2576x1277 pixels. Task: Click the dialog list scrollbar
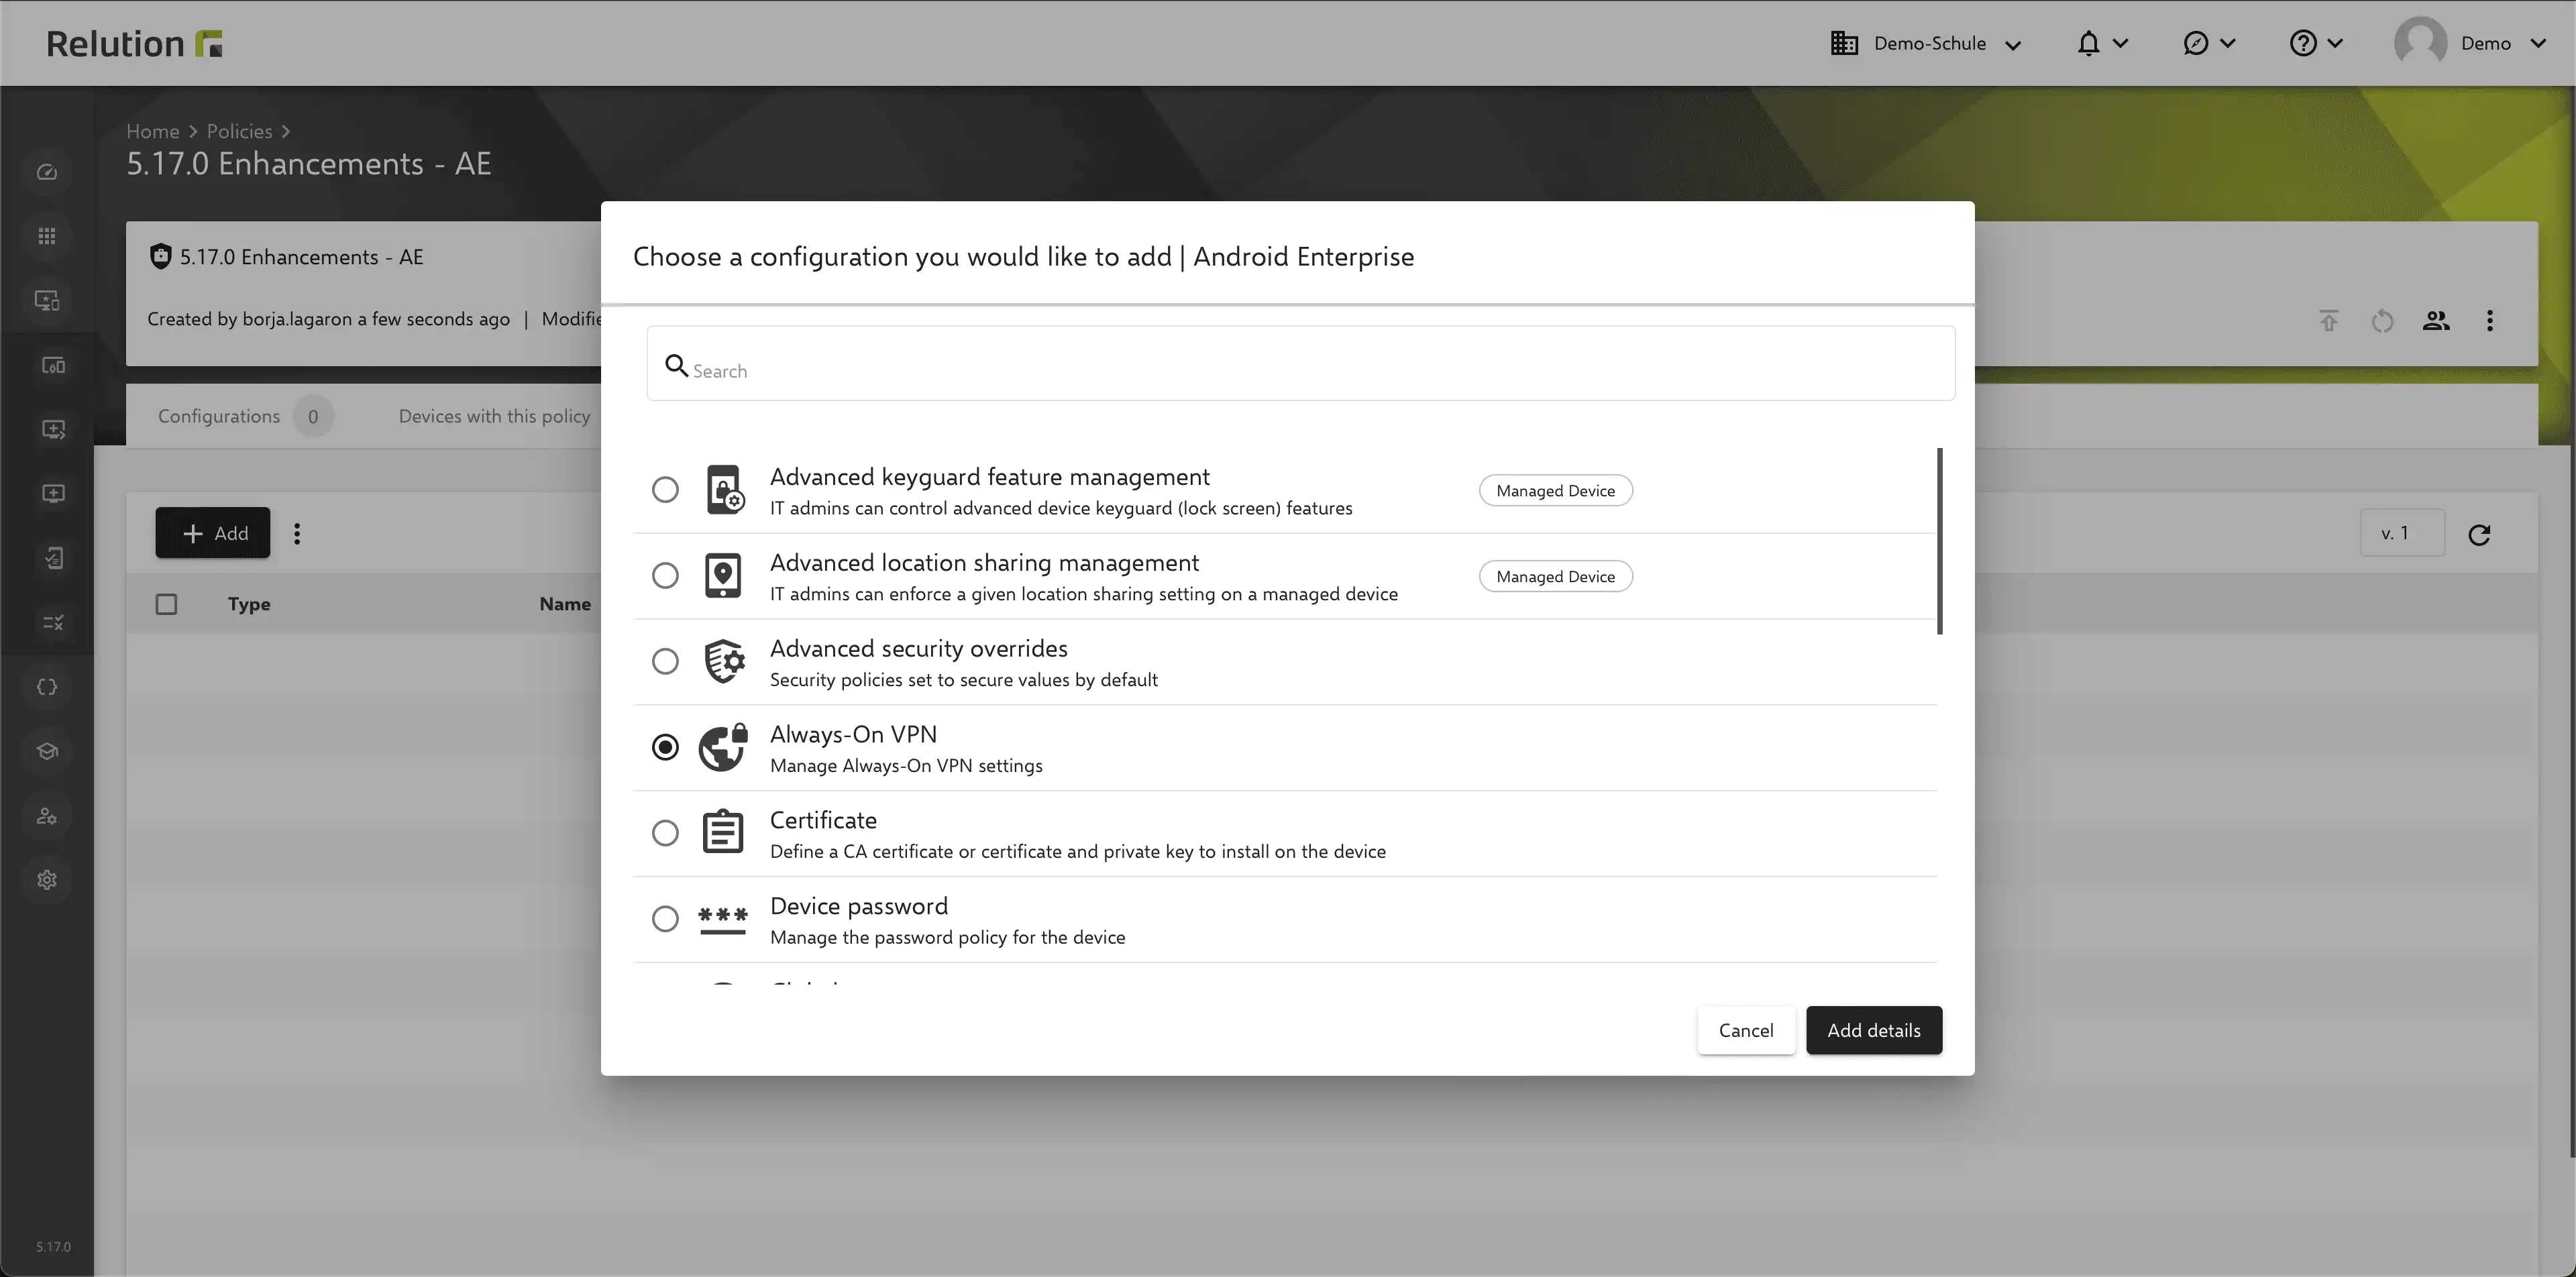coord(1940,541)
